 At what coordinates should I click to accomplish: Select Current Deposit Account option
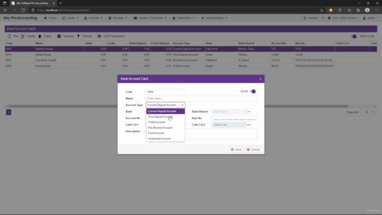[x=165, y=111]
